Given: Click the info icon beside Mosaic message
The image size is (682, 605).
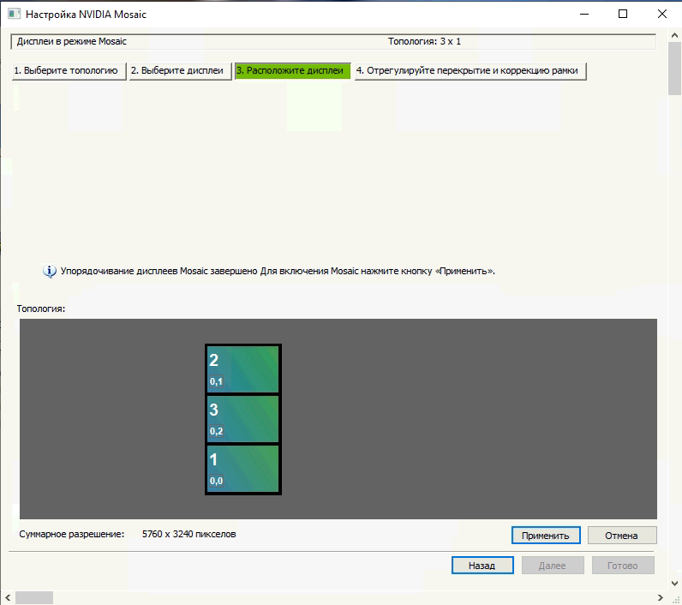Looking at the screenshot, I should (50, 271).
